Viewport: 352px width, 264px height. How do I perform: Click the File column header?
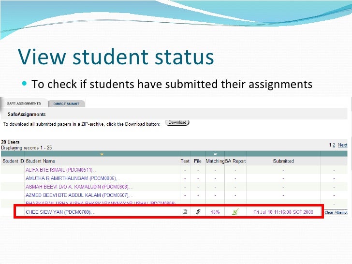(x=198, y=161)
